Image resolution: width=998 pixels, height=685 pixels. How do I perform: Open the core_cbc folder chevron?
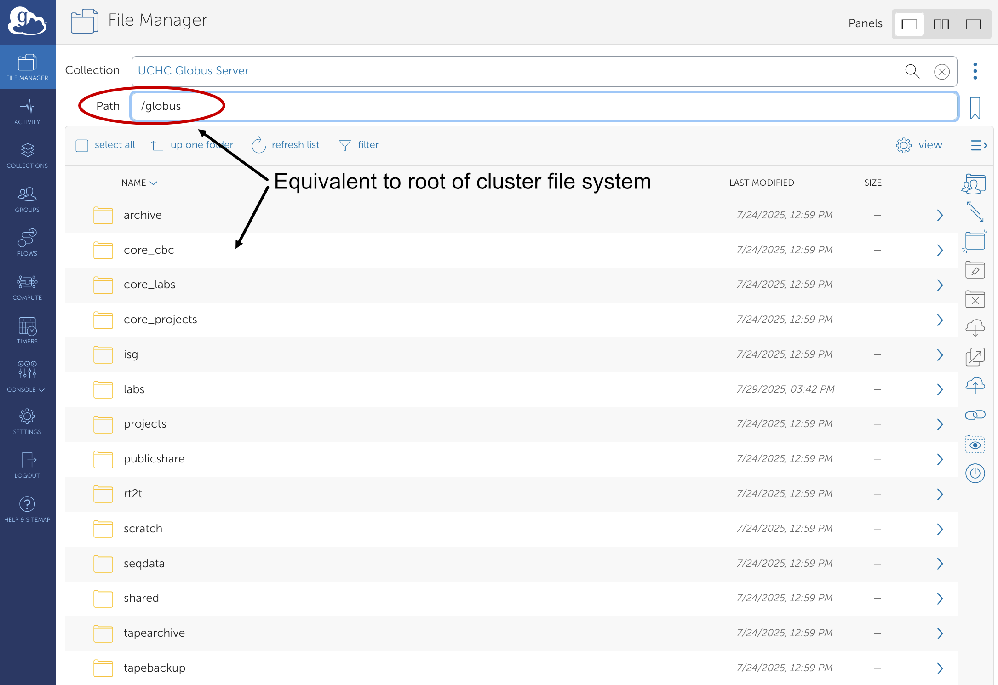coord(940,250)
